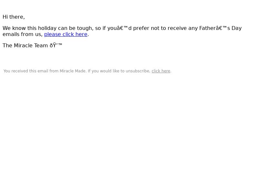Click the garbled emoji after Miracle Team
The height and width of the screenshot is (193, 258).
(56, 45)
